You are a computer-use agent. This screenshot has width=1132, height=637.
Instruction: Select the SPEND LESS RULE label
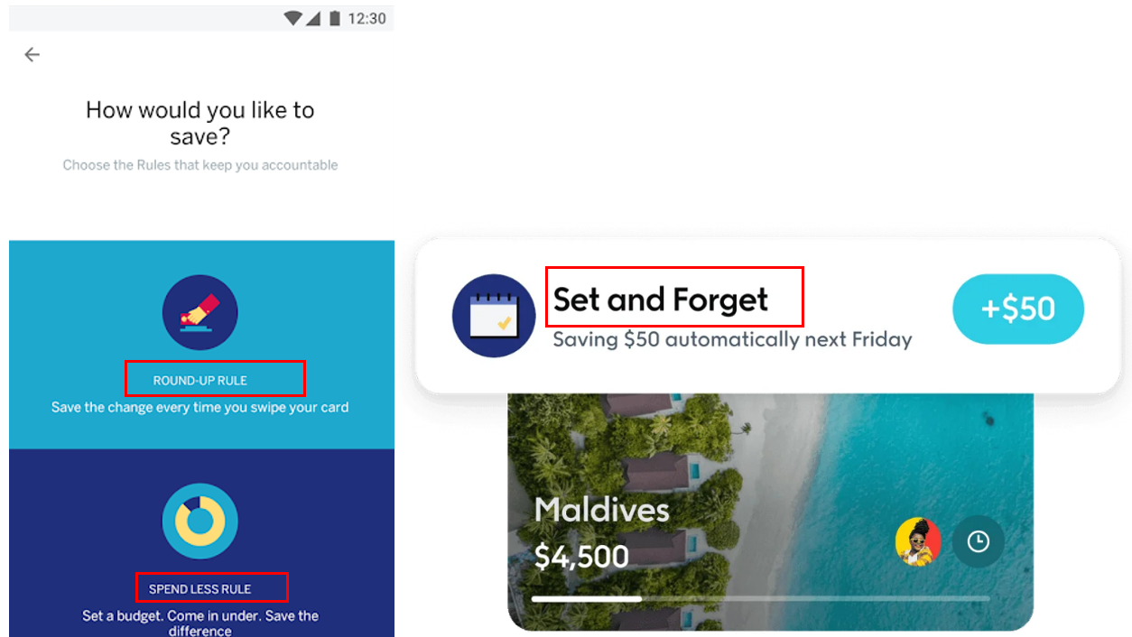[199, 589]
